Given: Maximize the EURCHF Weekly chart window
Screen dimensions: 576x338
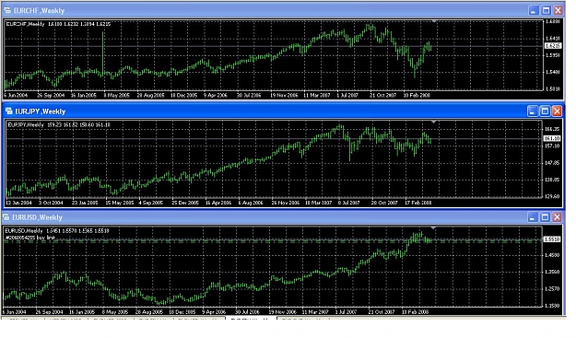Looking at the screenshot, I should pyautogui.click(x=546, y=10).
